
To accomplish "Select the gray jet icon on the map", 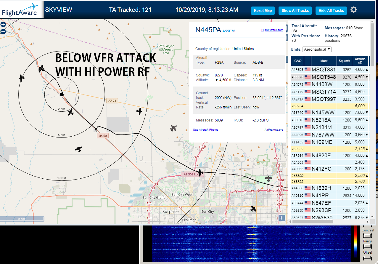I will pyautogui.click(x=173, y=128).
